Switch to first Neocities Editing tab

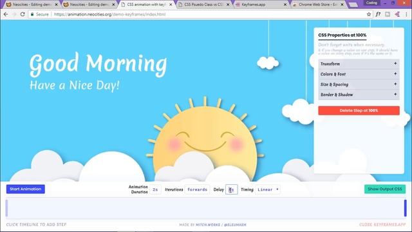coord(32,5)
